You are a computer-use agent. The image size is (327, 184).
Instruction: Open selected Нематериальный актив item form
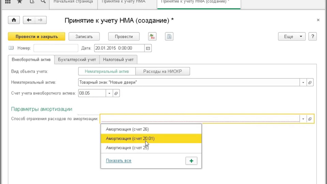coord(310,83)
